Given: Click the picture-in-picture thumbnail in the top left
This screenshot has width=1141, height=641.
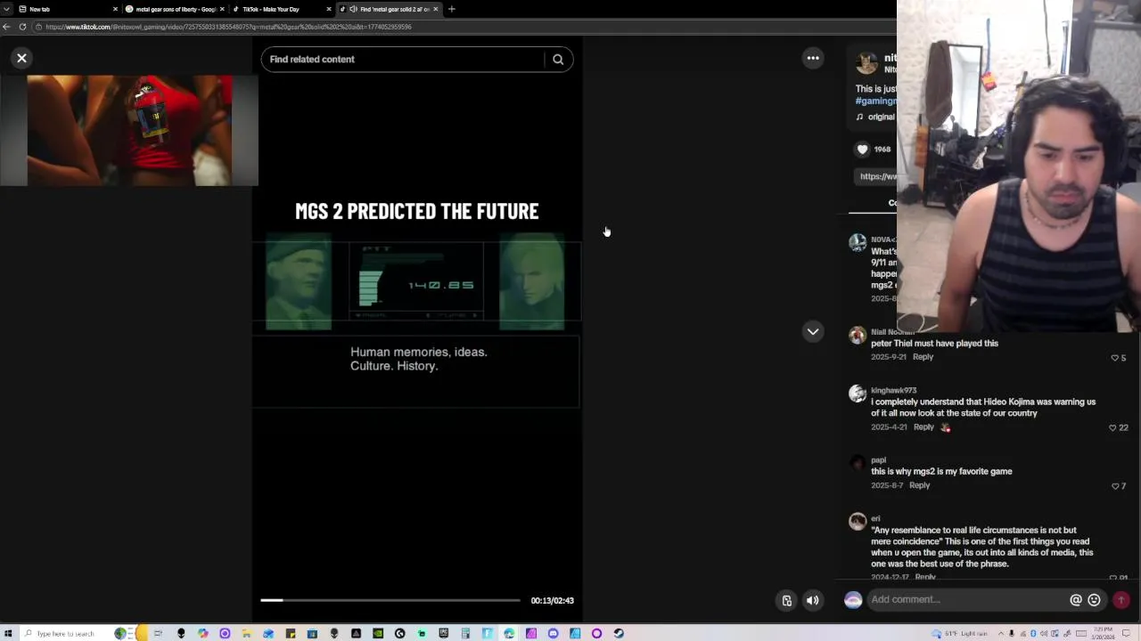Looking at the screenshot, I should [129, 130].
